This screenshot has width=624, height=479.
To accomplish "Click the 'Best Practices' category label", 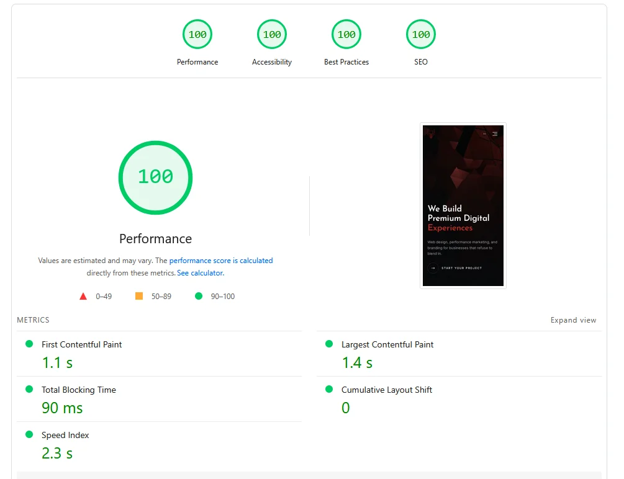I will (346, 62).
